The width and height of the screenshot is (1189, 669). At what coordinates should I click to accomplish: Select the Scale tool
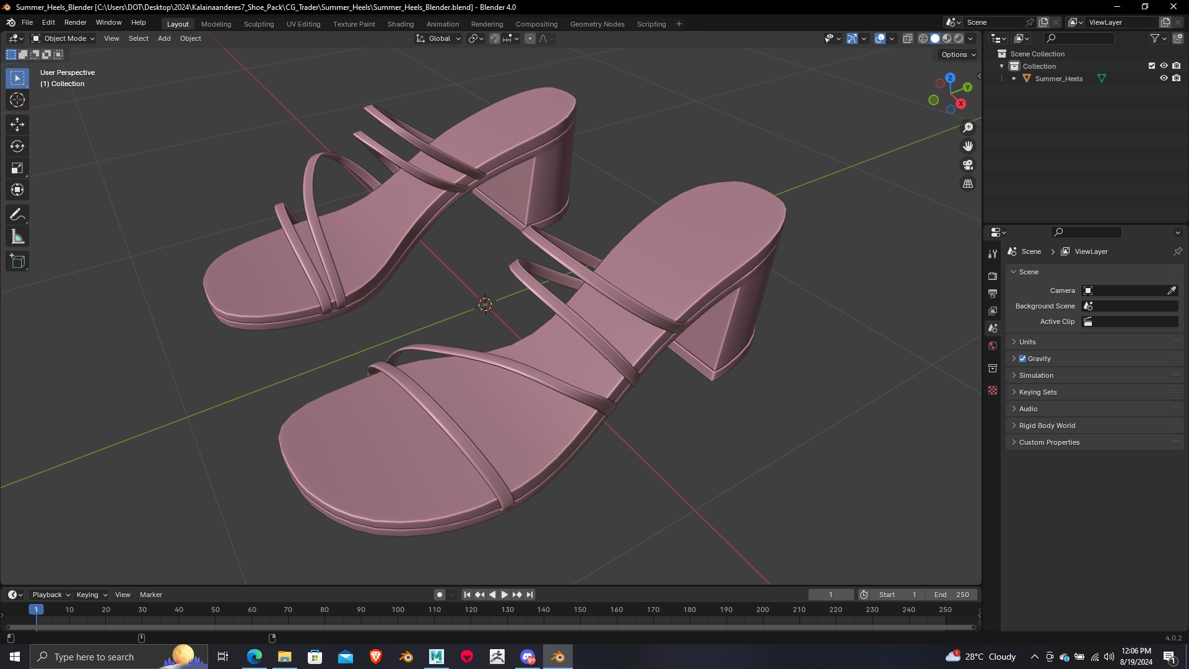(17, 168)
